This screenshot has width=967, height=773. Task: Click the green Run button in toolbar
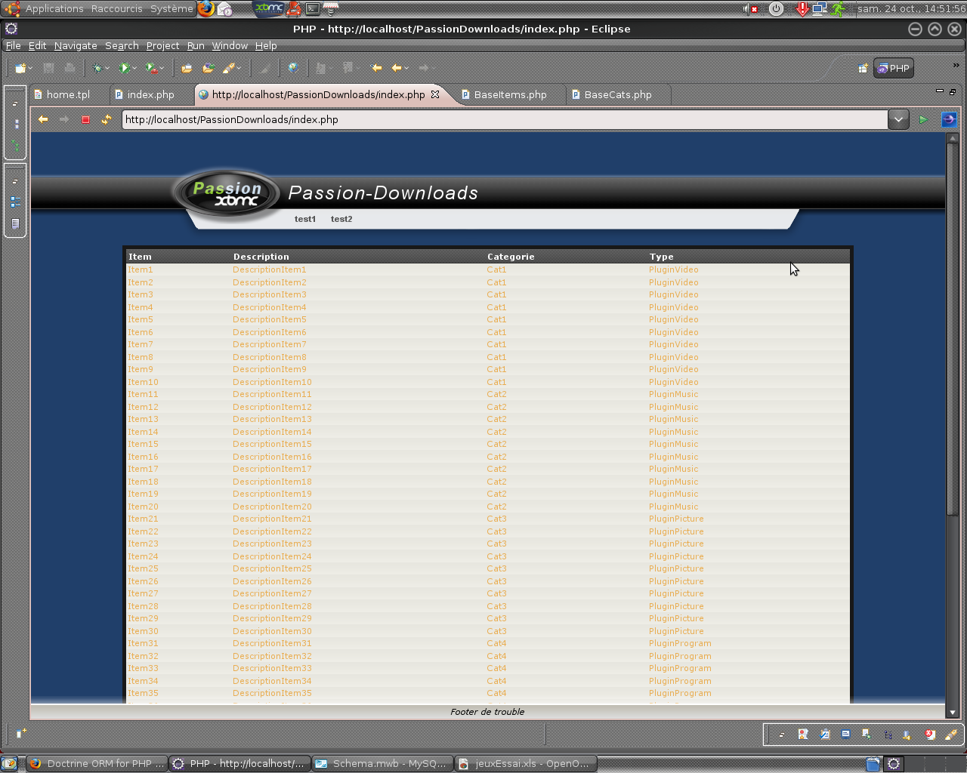click(x=124, y=68)
